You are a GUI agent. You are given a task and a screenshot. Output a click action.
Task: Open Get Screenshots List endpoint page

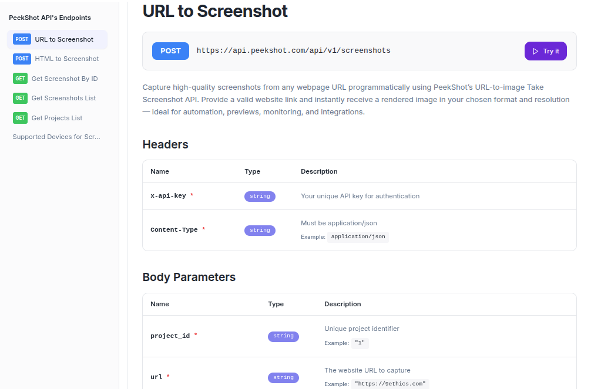click(x=63, y=98)
